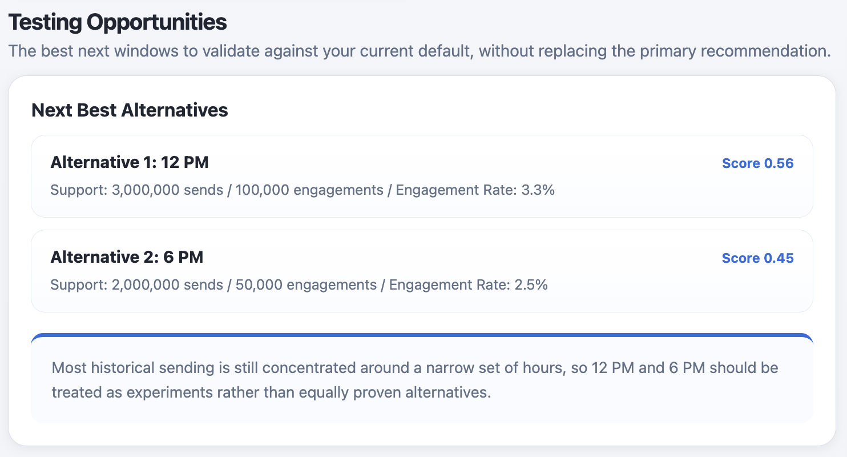Click the blue top border of the note box

tap(422, 335)
